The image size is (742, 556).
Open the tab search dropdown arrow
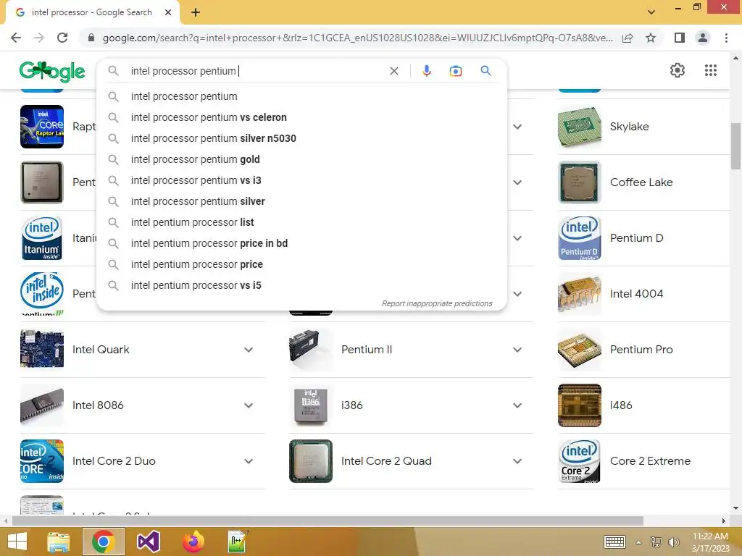[651, 12]
